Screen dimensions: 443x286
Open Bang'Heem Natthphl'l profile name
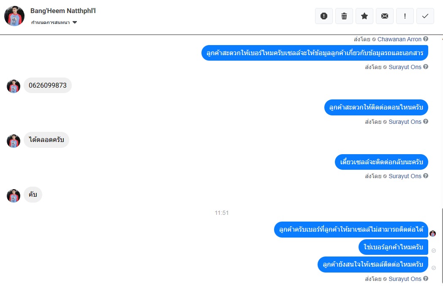pos(63,11)
